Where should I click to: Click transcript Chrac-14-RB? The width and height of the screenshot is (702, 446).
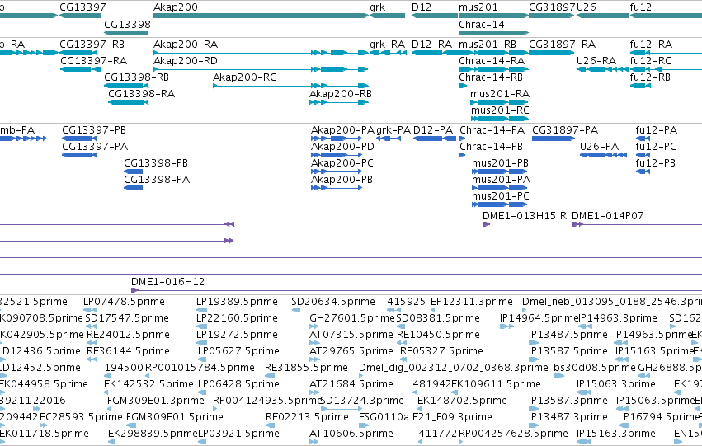pyautogui.click(x=463, y=86)
